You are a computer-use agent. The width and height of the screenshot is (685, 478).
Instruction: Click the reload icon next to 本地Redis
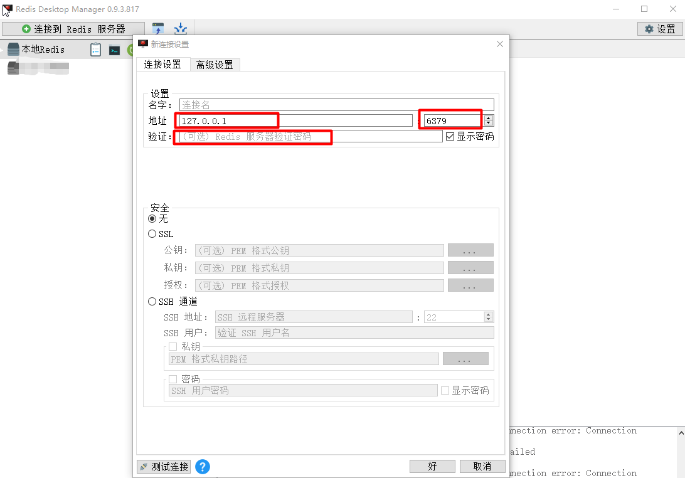coord(132,49)
